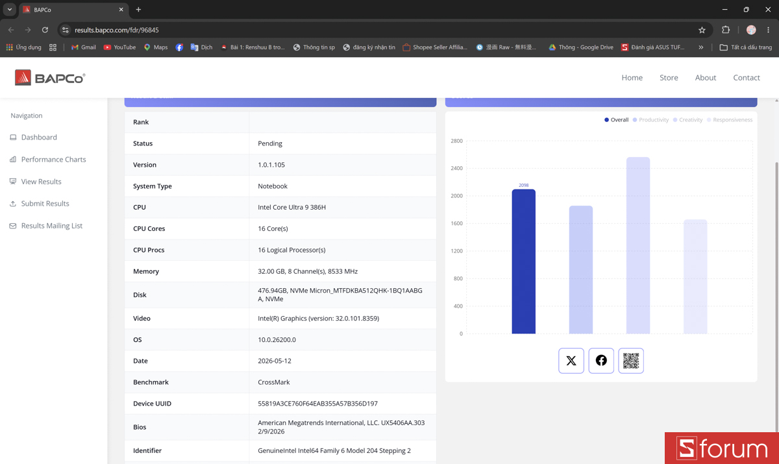This screenshot has height=464, width=779.
Task: Click the BAPCo logo
Action: coord(50,78)
